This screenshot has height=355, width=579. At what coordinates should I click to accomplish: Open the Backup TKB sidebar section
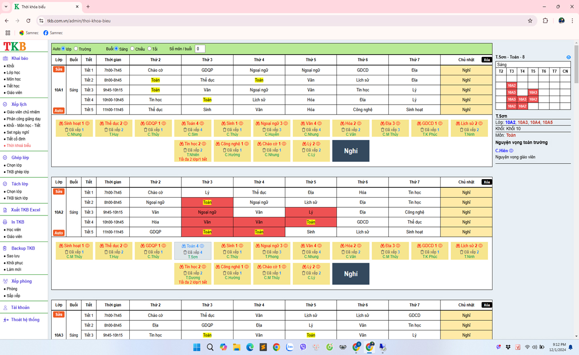(x=23, y=248)
